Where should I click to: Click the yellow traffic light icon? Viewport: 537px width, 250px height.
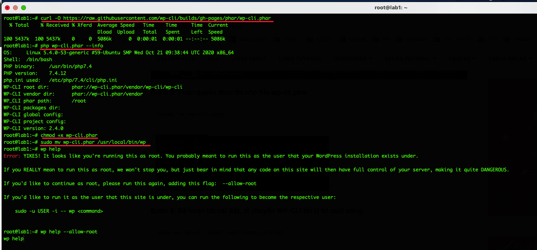15,7
